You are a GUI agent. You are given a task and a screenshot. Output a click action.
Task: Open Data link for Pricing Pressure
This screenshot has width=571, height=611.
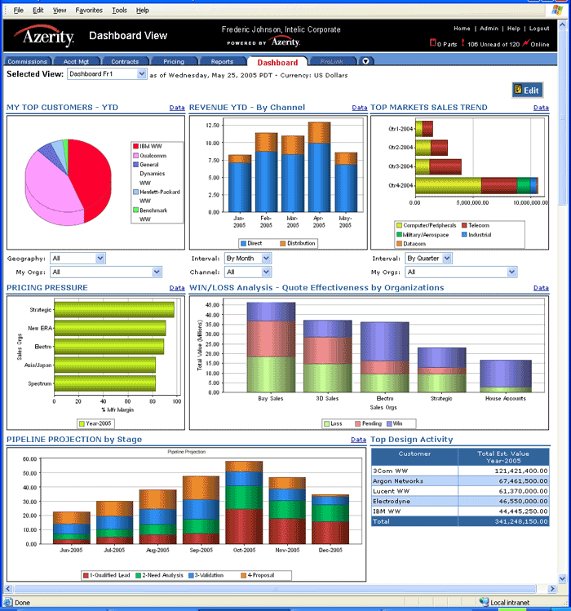177,288
